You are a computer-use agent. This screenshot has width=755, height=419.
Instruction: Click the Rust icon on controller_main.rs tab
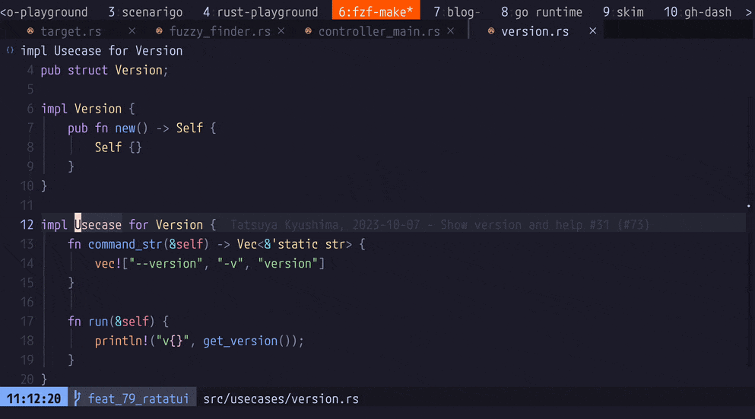[x=308, y=31]
